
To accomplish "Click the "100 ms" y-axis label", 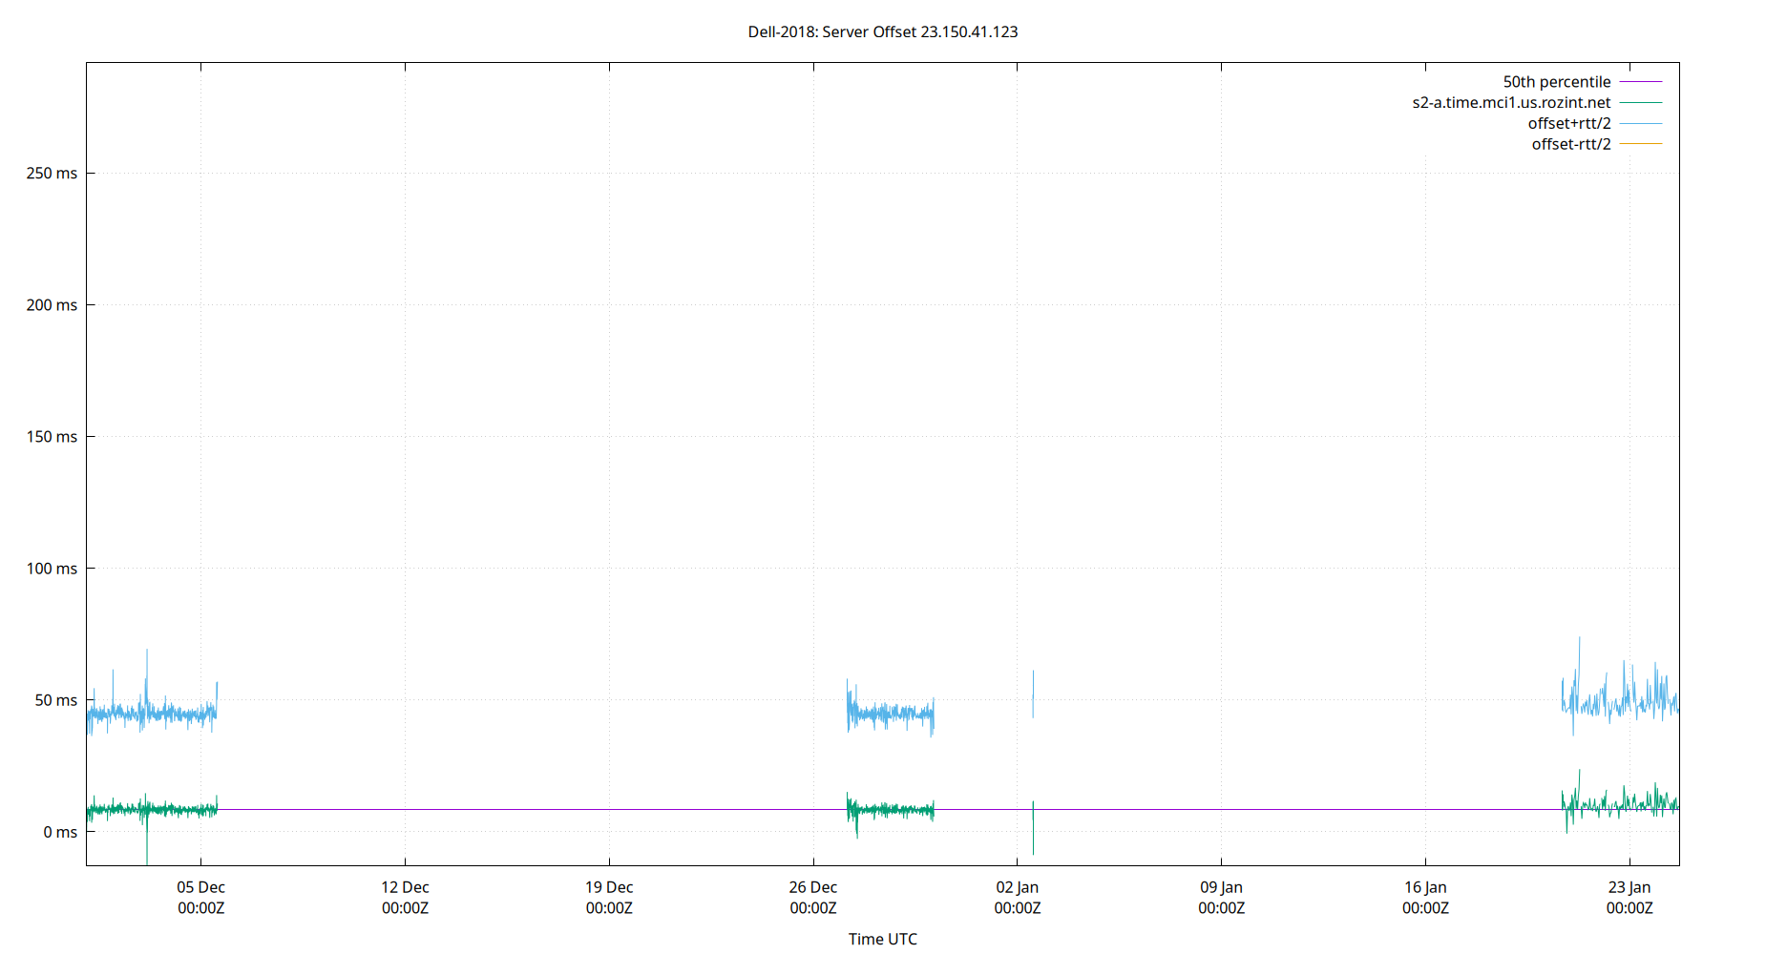I will click(x=52, y=569).
